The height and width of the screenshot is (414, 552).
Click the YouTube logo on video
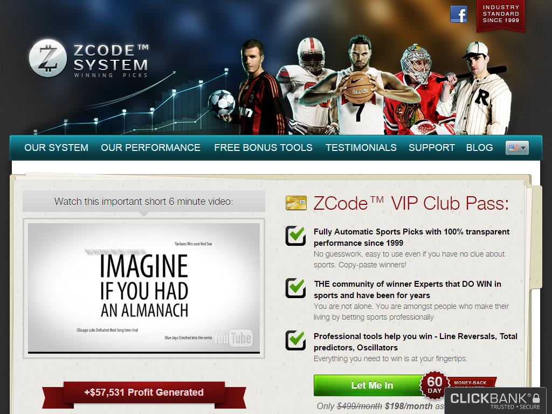[232, 338]
